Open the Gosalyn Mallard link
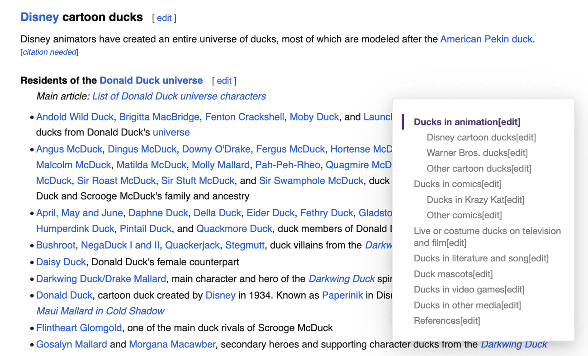Viewport: 588px width, 356px height. (71, 344)
